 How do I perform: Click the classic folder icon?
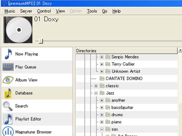(102, 86)
